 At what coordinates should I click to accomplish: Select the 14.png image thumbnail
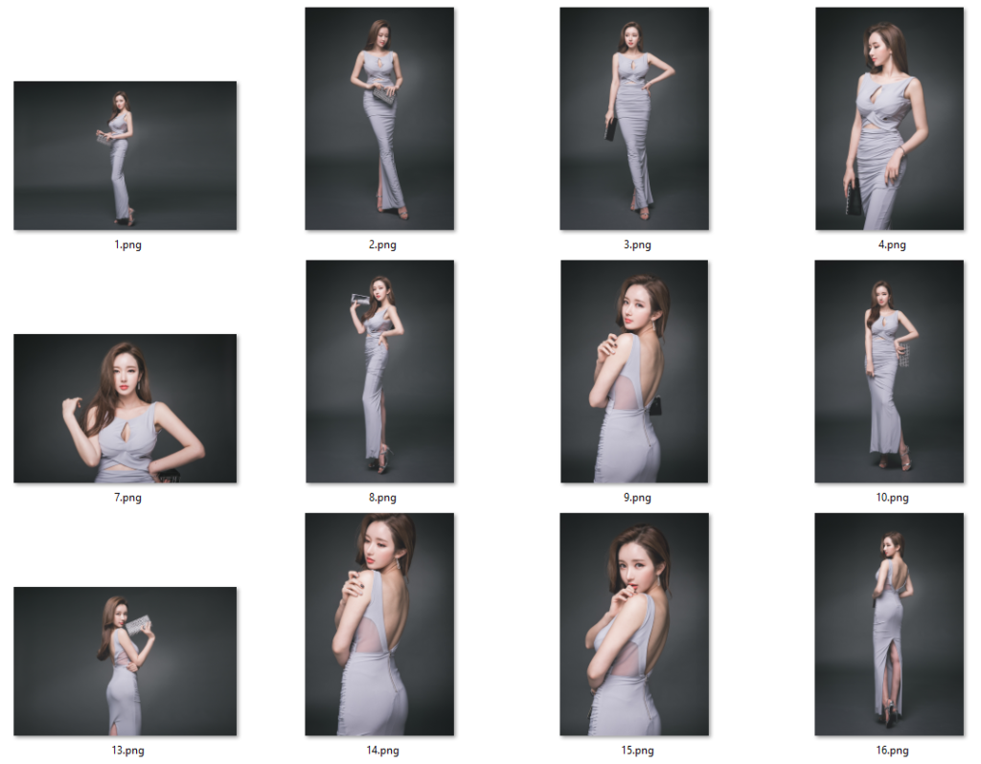tap(379, 624)
